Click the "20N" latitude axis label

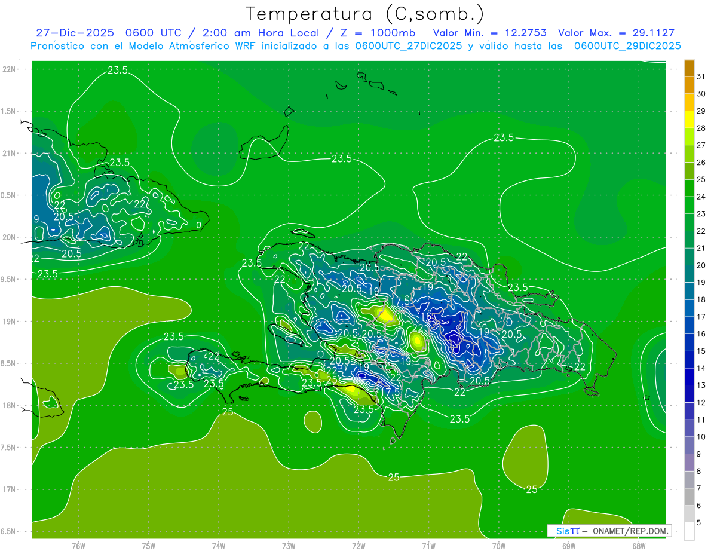tap(9, 237)
